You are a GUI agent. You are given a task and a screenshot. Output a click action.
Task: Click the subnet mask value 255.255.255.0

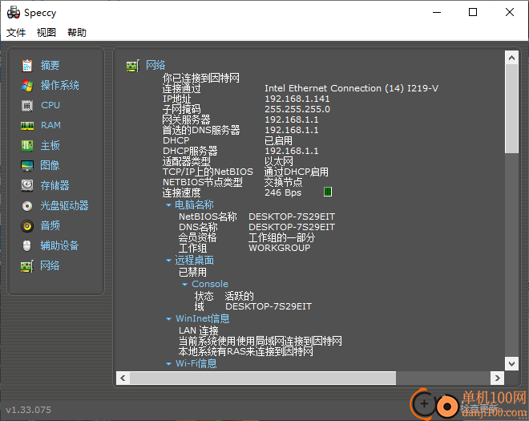pyautogui.click(x=297, y=109)
